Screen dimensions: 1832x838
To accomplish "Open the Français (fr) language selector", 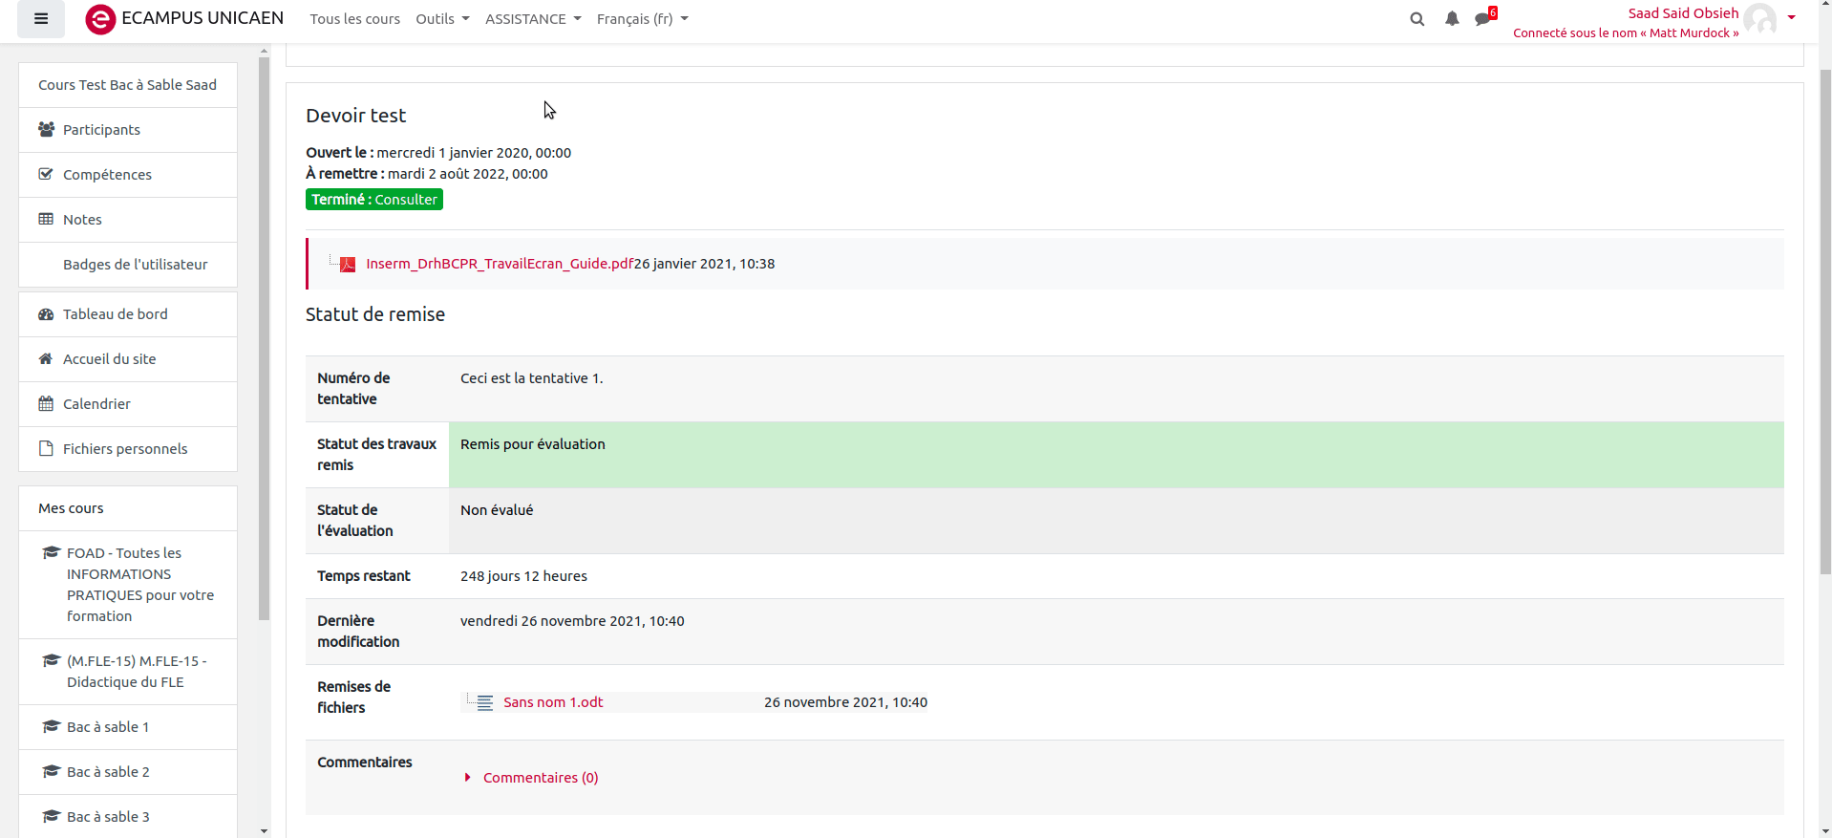I will tap(642, 19).
